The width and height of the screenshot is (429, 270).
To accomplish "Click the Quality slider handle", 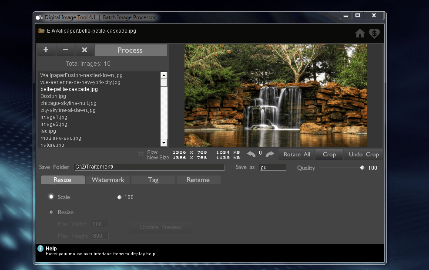I will pos(362,168).
